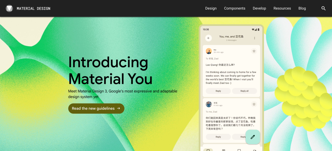Open the Develop menu

[259, 8]
